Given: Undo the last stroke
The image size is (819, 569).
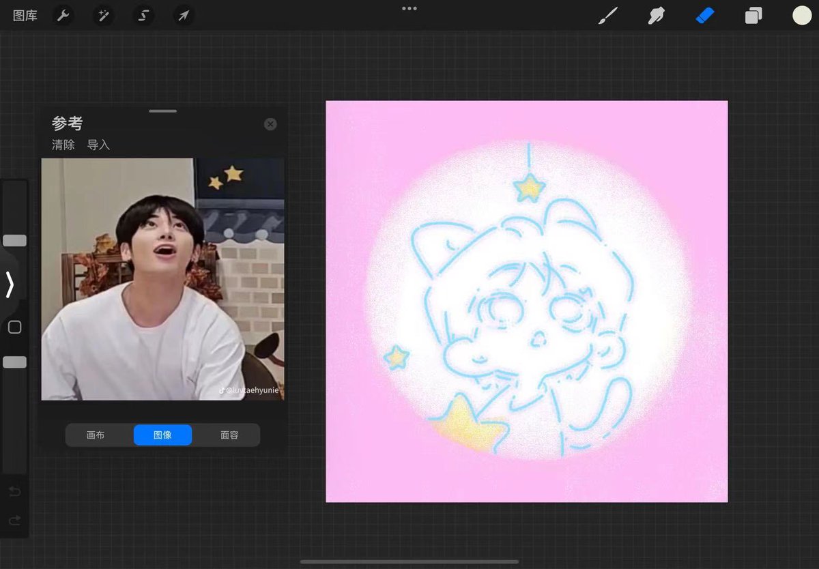Looking at the screenshot, I should click(14, 492).
